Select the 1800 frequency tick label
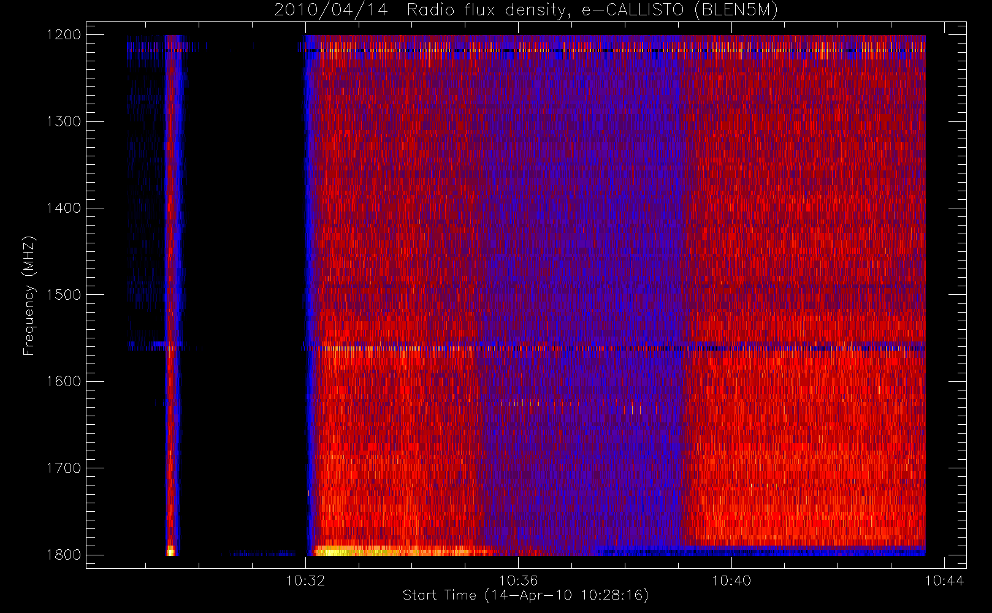The image size is (992, 613). point(64,555)
